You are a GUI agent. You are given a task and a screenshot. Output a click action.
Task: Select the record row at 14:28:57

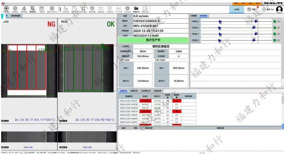(x=157, y=115)
